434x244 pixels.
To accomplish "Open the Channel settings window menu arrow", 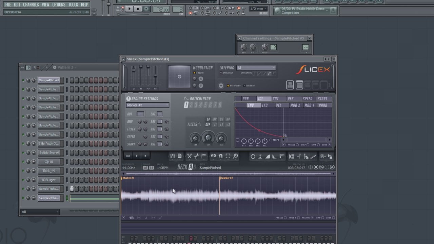I will [239, 38].
